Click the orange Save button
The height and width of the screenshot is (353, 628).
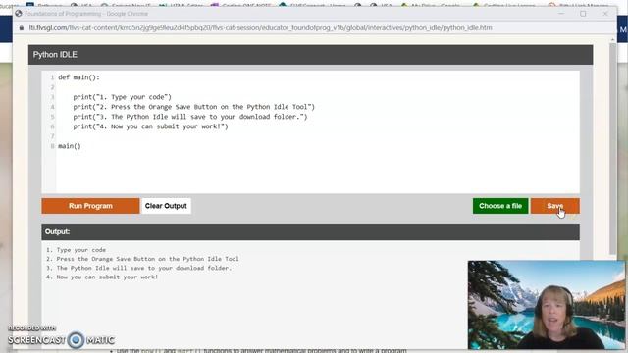pos(555,206)
